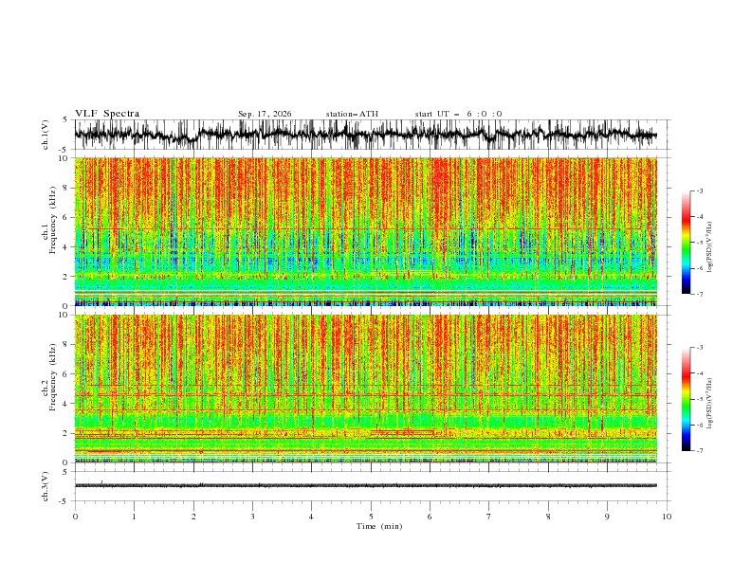Screen dimensions: 751x580
Task: Click the ch.2 color bar legend
Action: point(686,399)
